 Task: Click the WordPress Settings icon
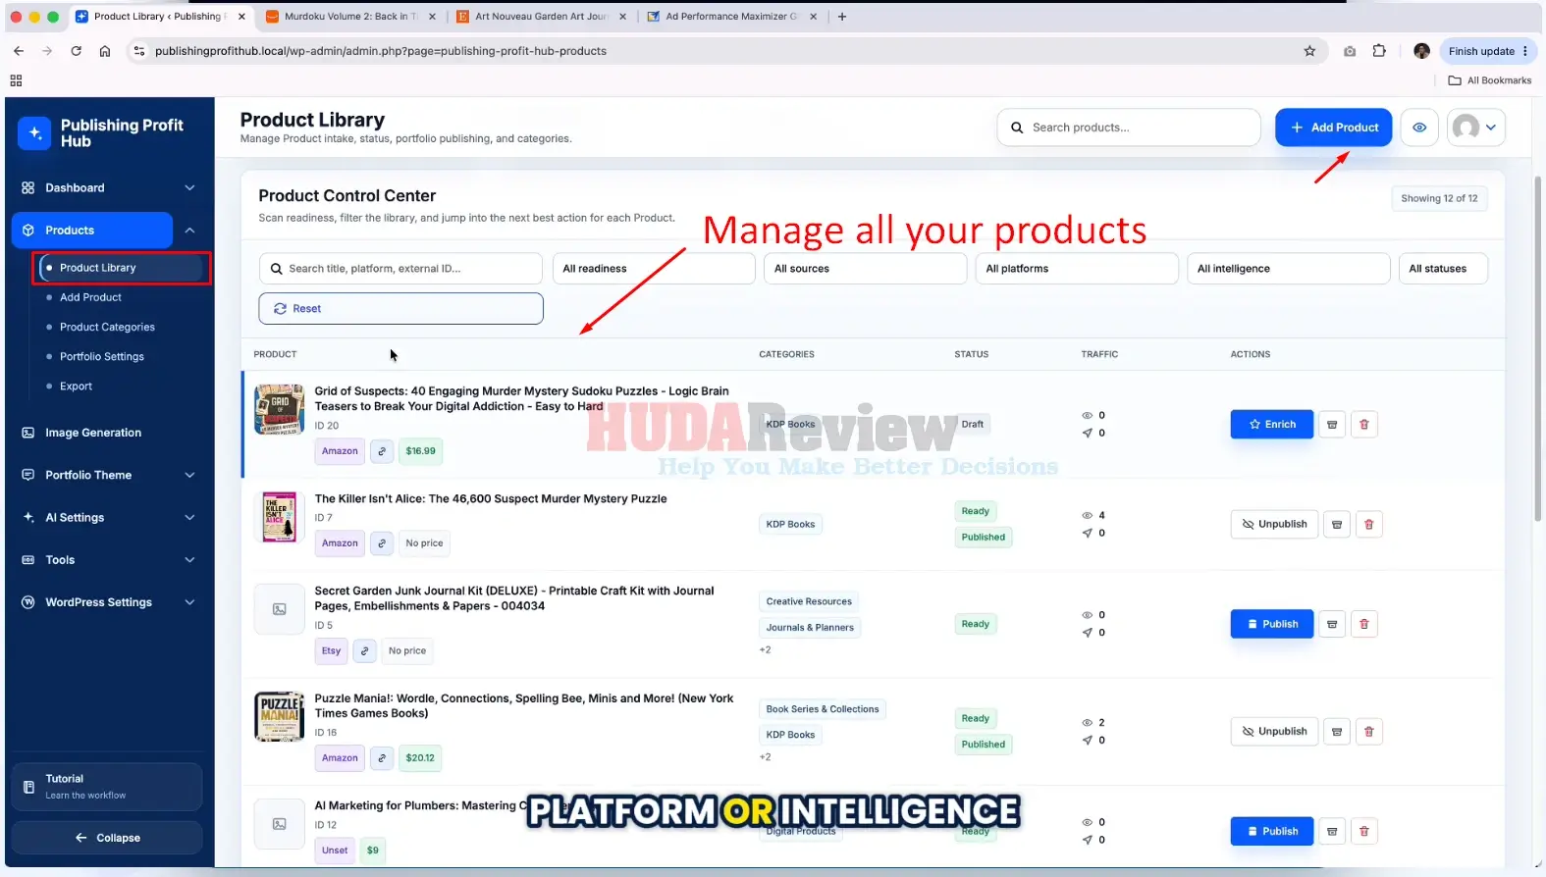pyautogui.click(x=28, y=602)
